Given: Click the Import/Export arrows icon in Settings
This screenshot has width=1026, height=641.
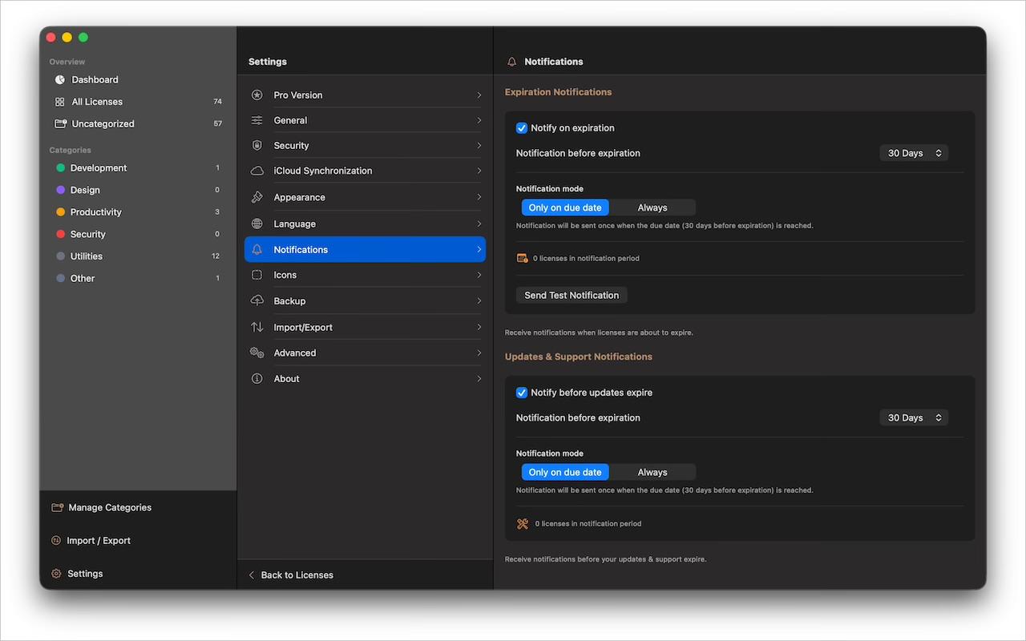Looking at the screenshot, I should pyautogui.click(x=257, y=327).
